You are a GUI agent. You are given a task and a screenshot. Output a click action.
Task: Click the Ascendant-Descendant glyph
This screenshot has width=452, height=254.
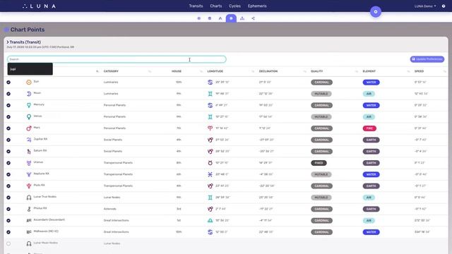point(29,221)
